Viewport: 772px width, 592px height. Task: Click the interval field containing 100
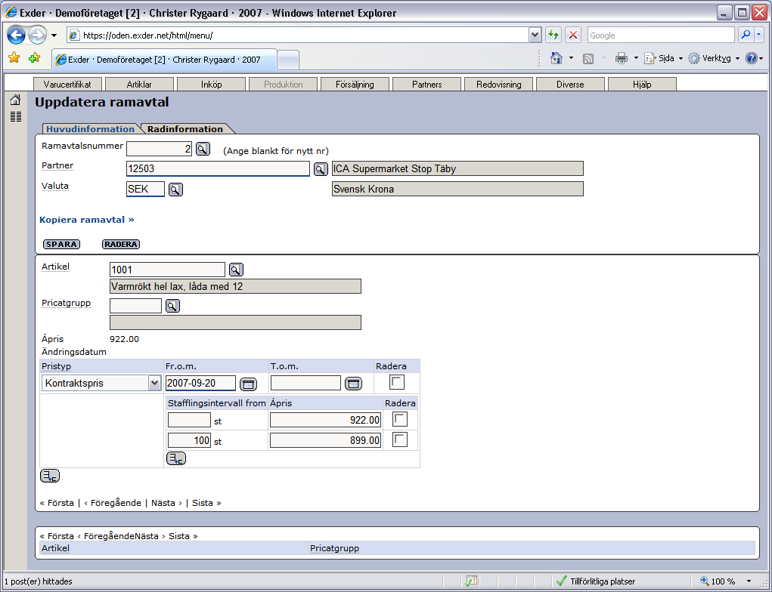(x=190, y=440)
